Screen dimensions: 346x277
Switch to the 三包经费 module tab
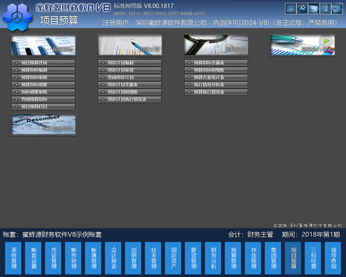pyautogui.click(x=313, y=258)
